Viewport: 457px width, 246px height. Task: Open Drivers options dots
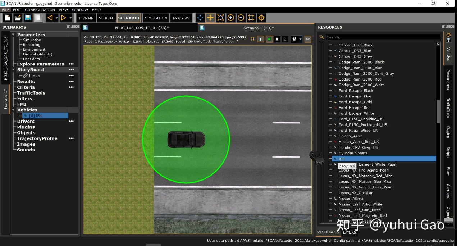(71, 121)
